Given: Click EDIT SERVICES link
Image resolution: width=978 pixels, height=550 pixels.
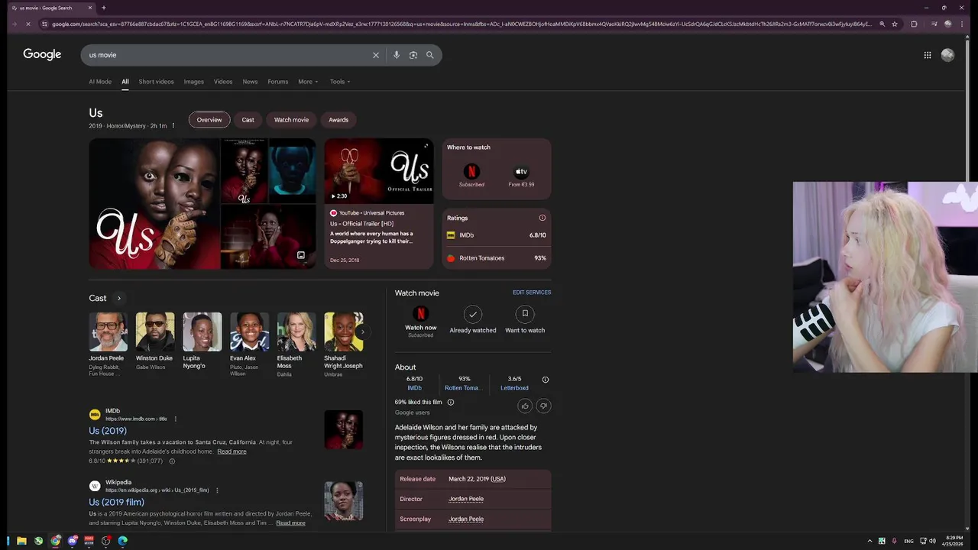Looking at the screenshot, I should [x=532, y=293].
